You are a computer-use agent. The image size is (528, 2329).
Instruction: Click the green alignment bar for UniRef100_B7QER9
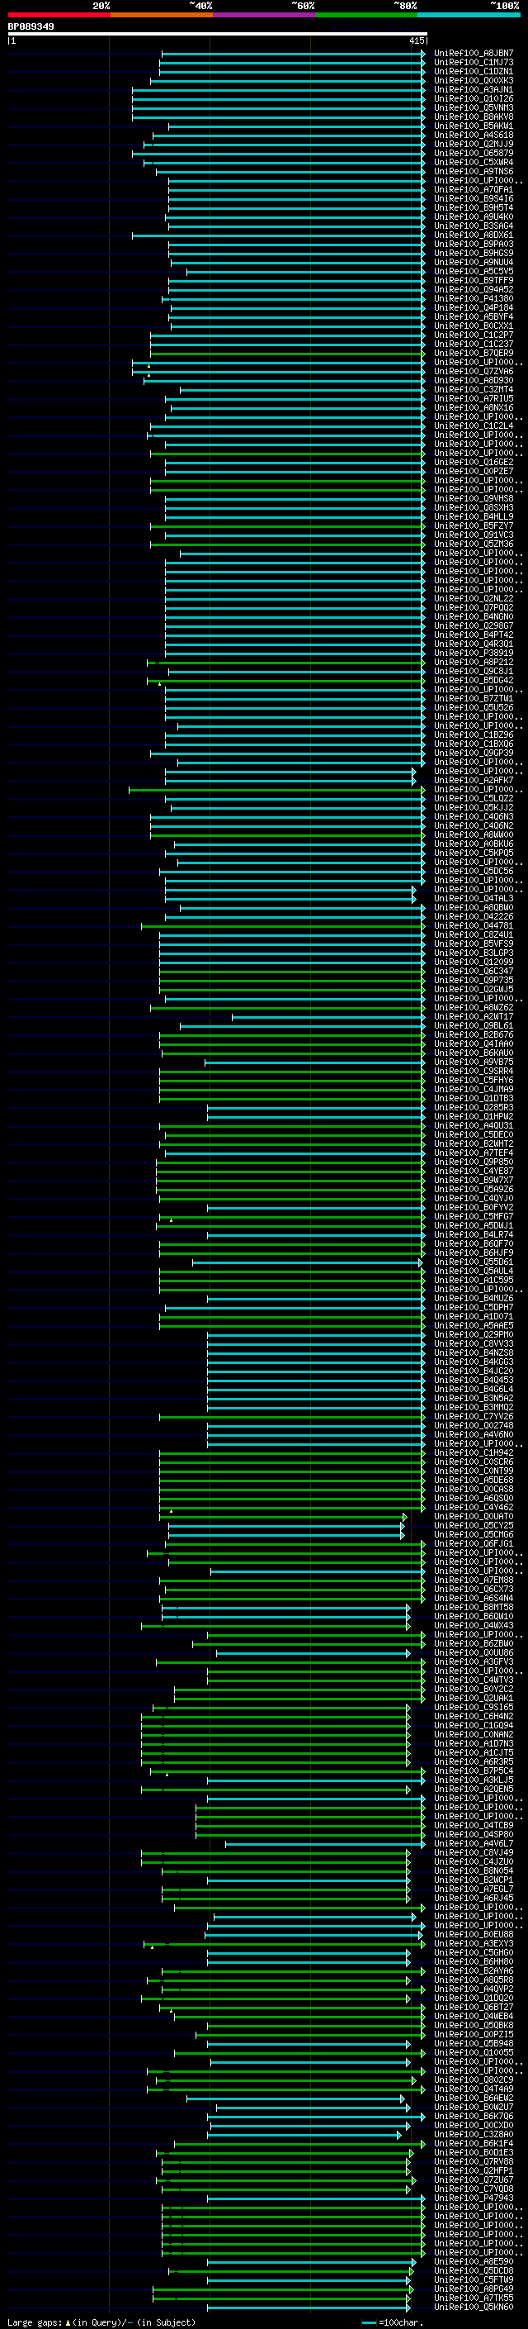pos(287,353)
